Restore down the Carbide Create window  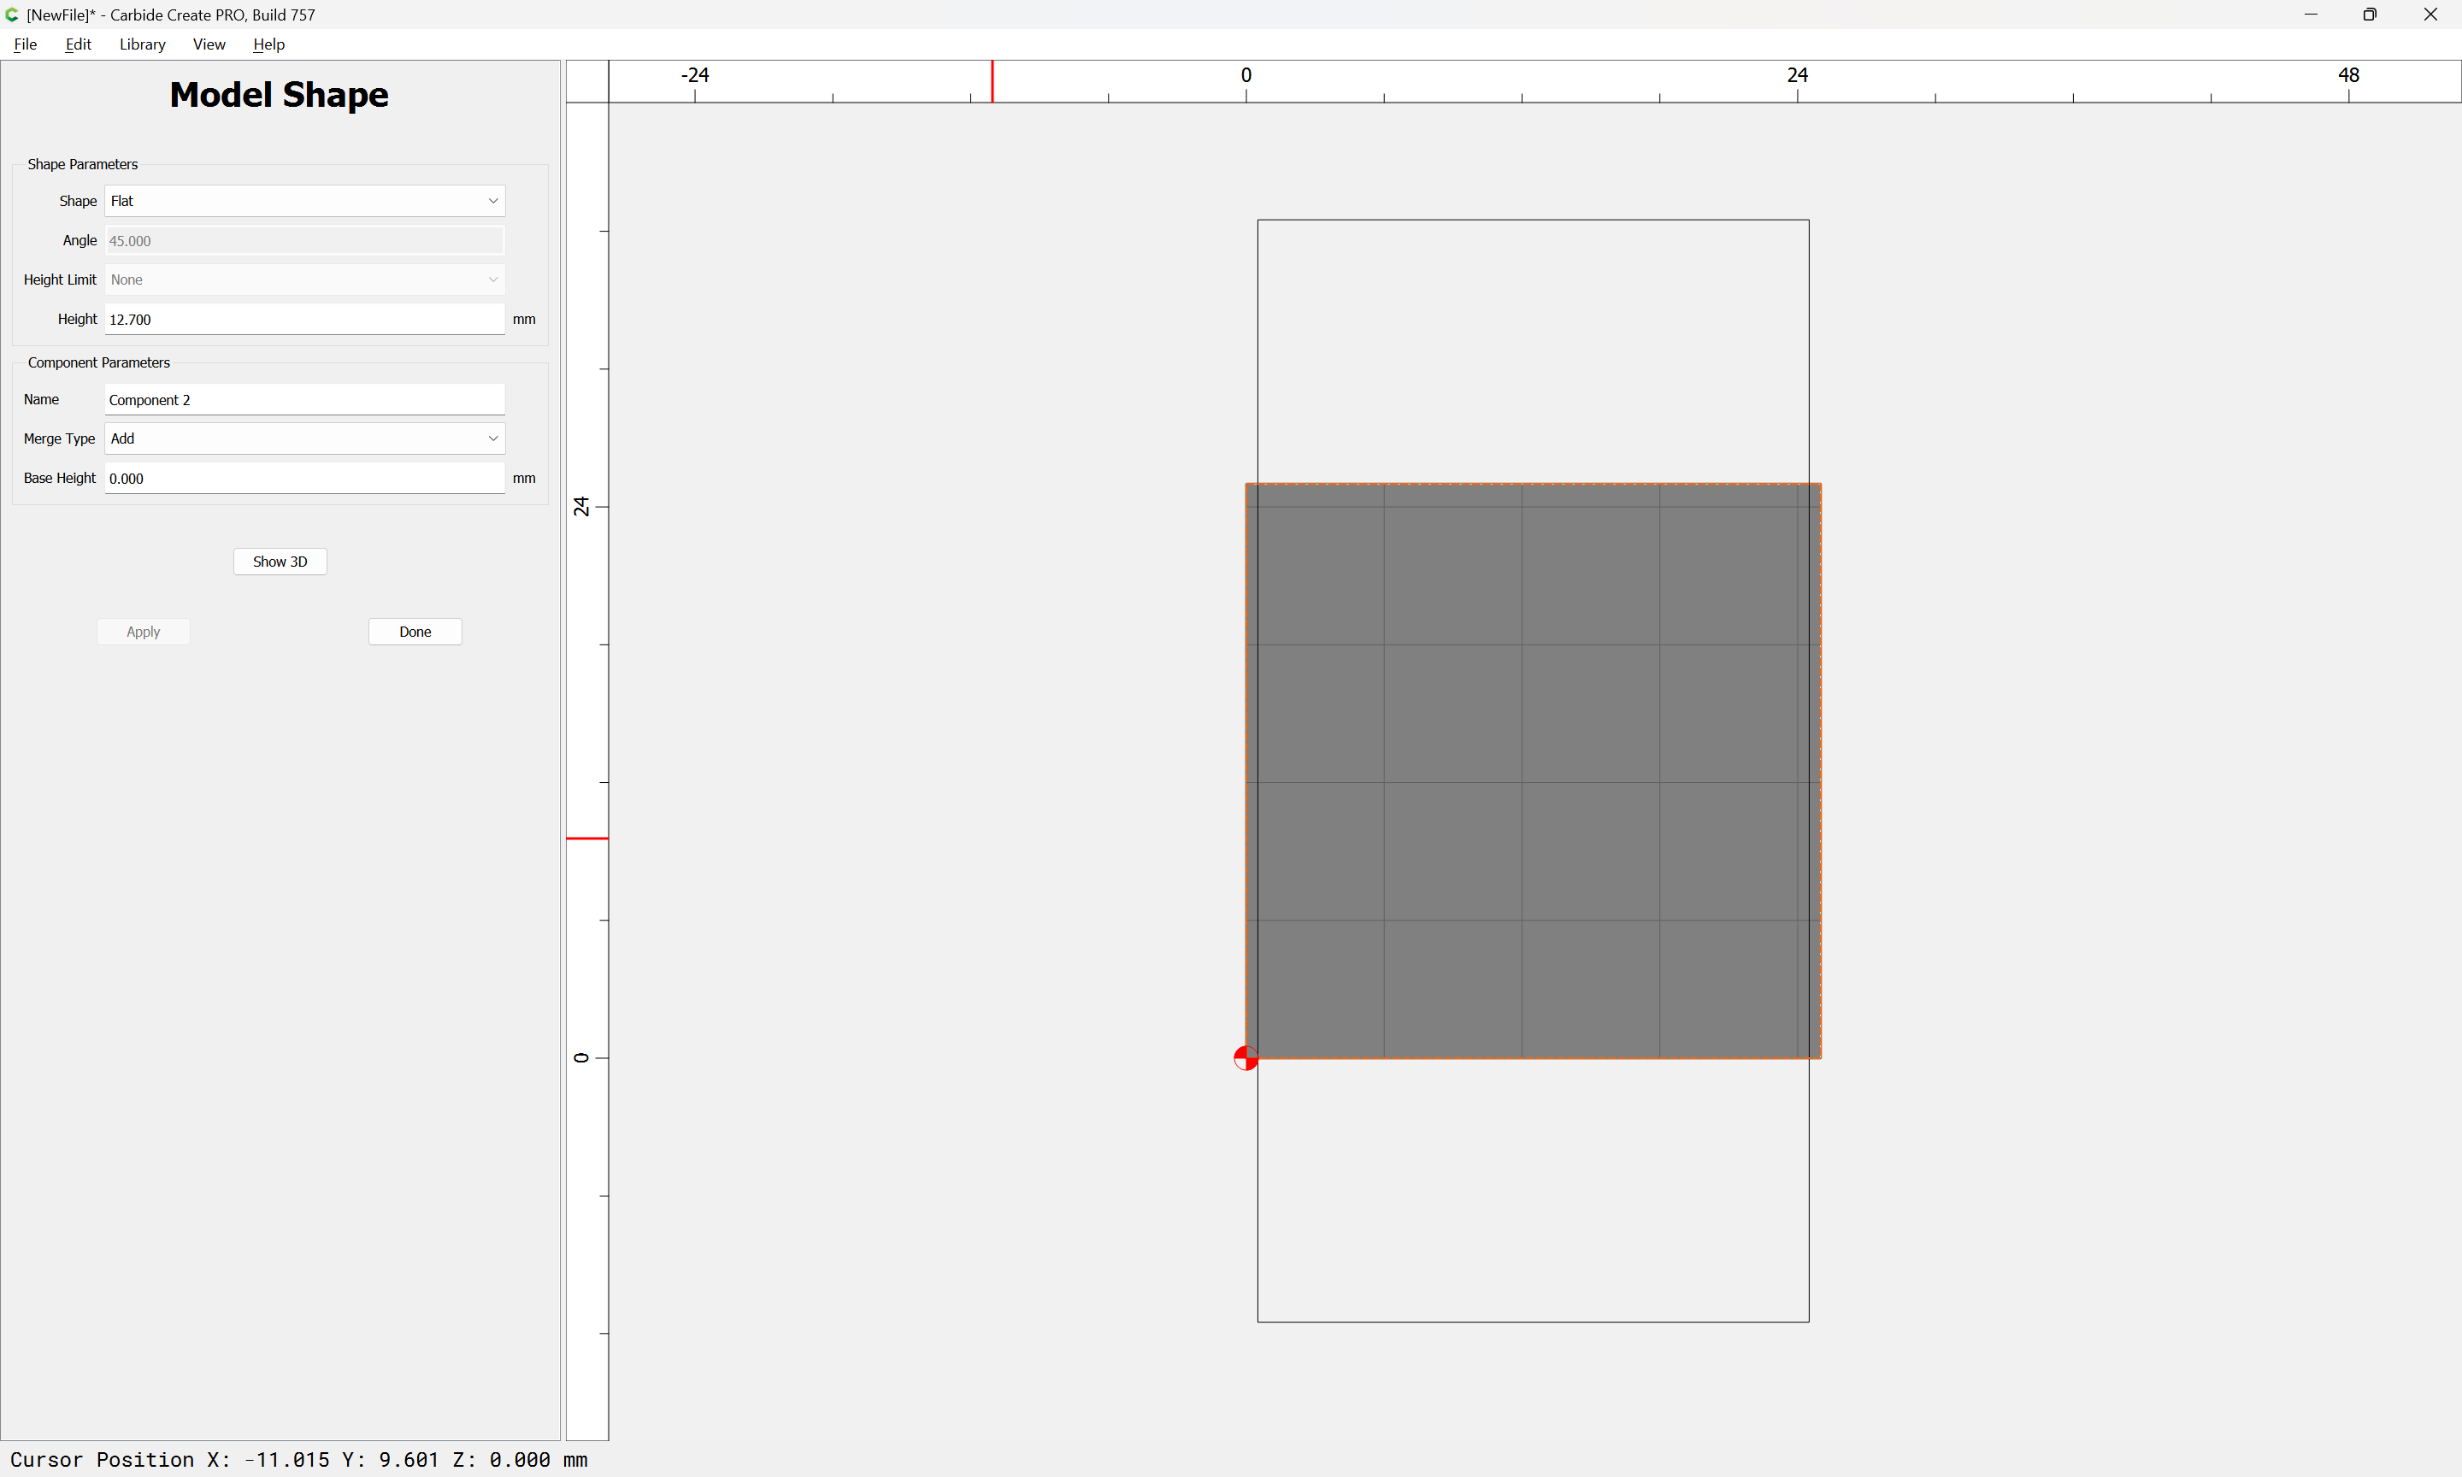click(2370, 15)
